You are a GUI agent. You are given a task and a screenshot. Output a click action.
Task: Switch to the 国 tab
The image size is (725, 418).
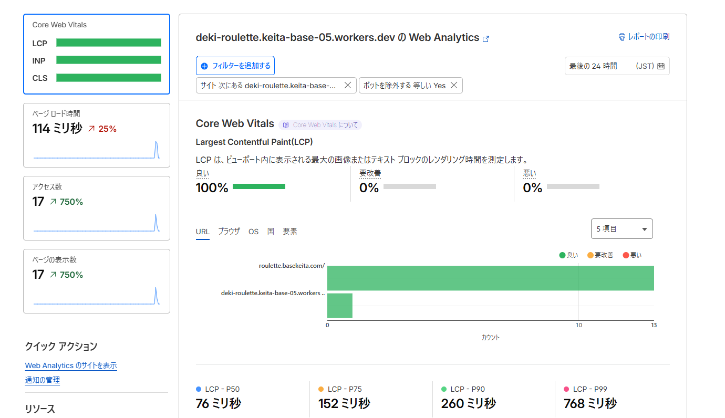coord(270,231)
